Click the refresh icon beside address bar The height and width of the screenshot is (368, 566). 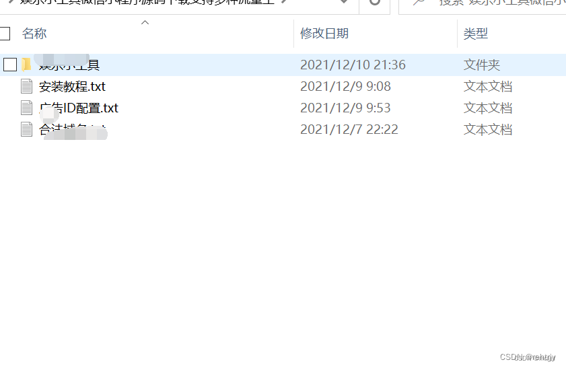coord(375,2)
